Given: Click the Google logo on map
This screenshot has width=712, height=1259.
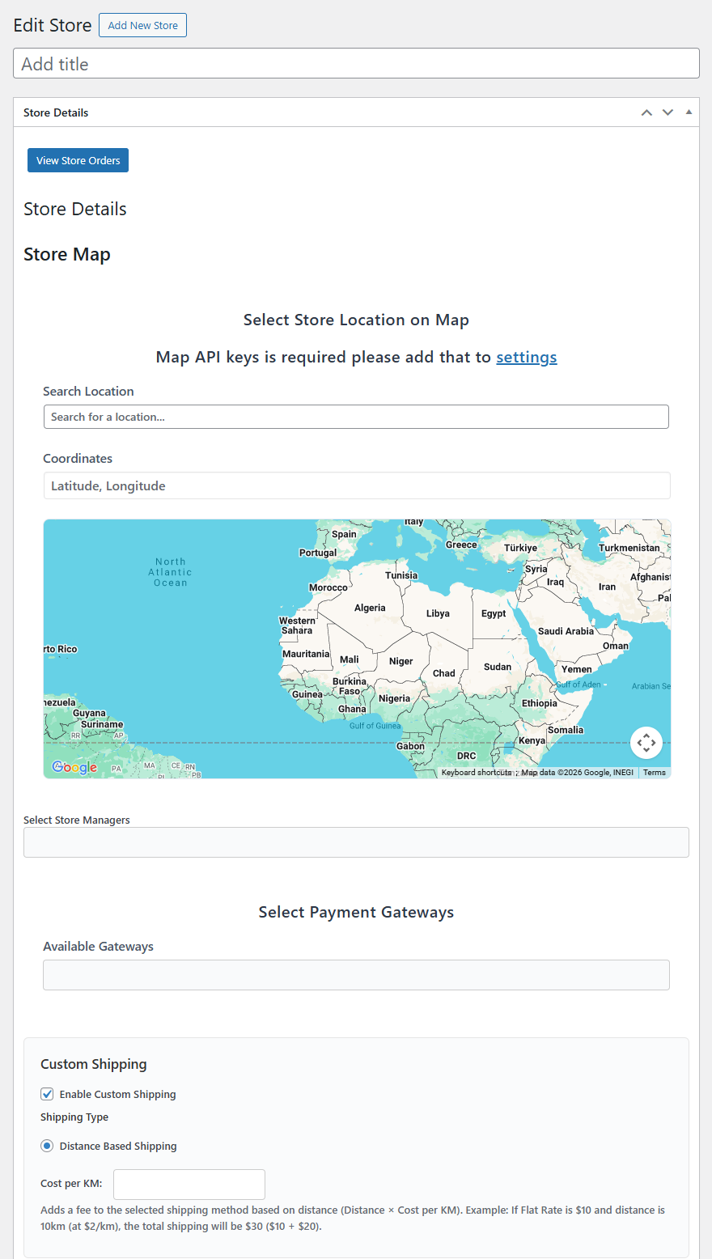Looking at the screenshot, I should pos(74,767).
